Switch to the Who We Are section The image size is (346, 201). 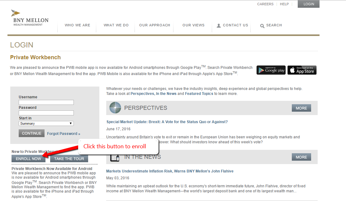coord(77,25)
